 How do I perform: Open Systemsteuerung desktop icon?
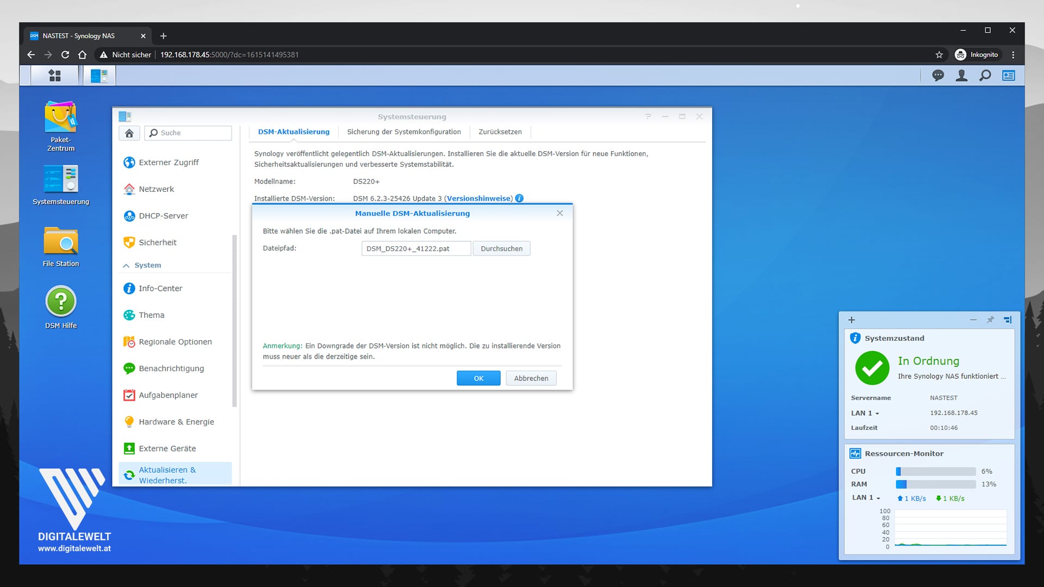coord(61,185)
